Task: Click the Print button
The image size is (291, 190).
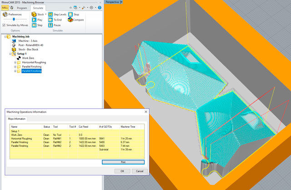Action: (123, 162)
